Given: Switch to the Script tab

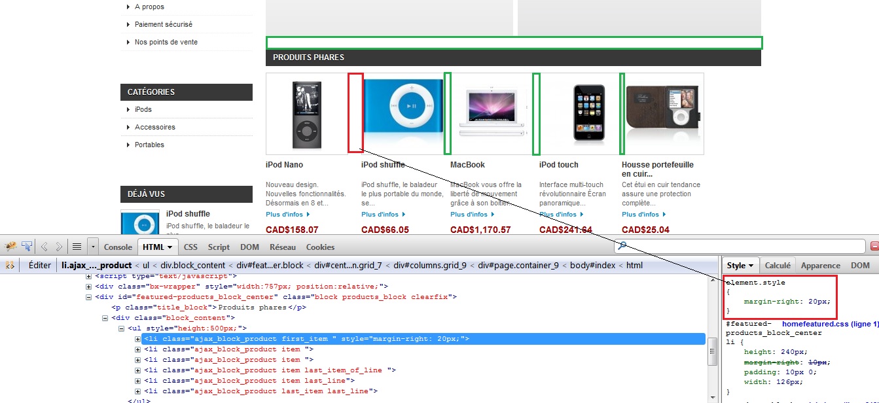Looking at the screenshot, I should tap(219, 247).
